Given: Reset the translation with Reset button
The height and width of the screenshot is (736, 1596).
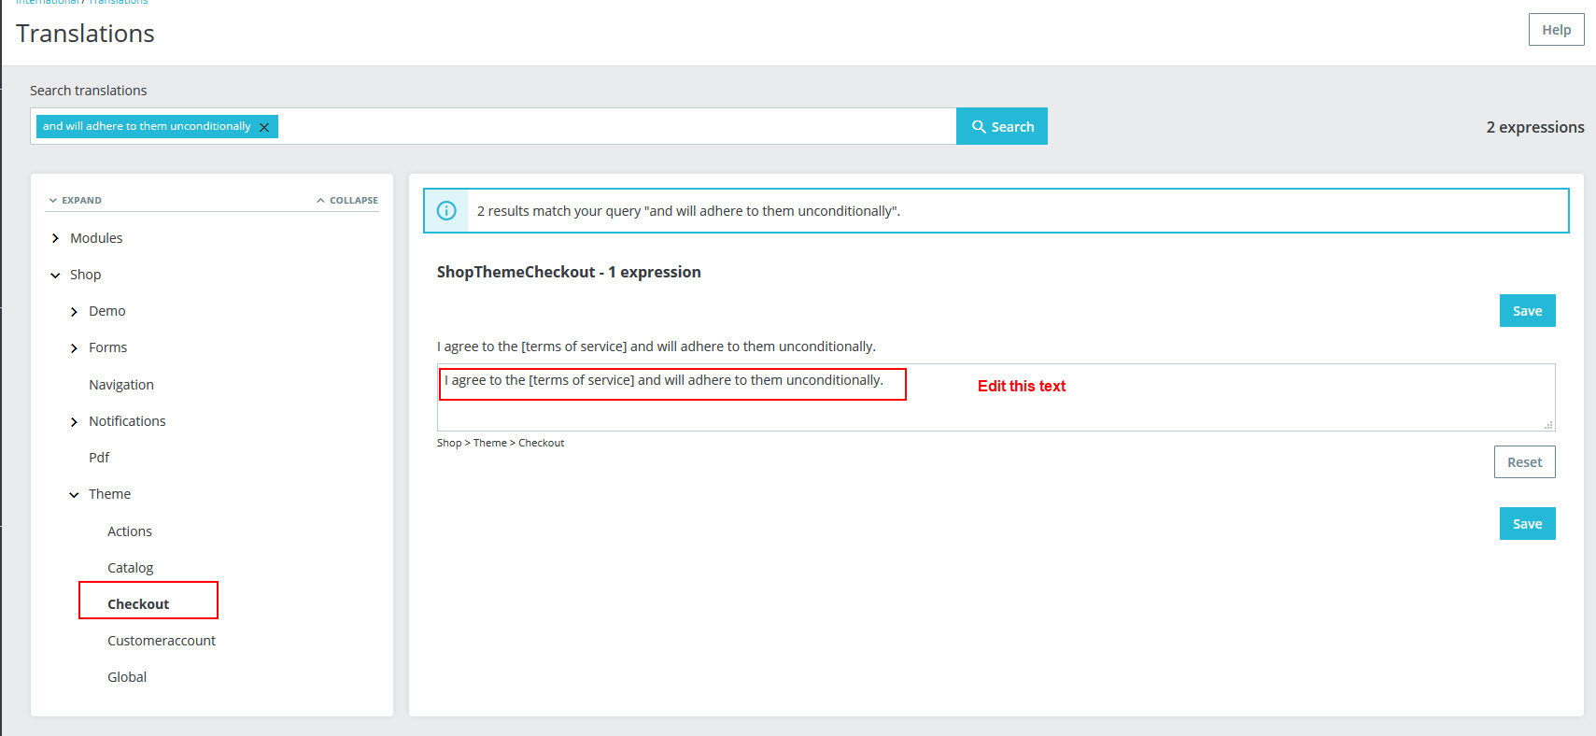Looking at the screenshot, I should click(x=1524, y=462).
